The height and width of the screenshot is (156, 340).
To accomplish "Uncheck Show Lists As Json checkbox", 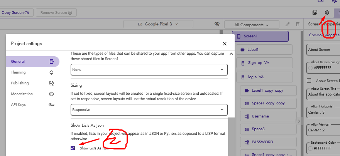I will [73, 148].
